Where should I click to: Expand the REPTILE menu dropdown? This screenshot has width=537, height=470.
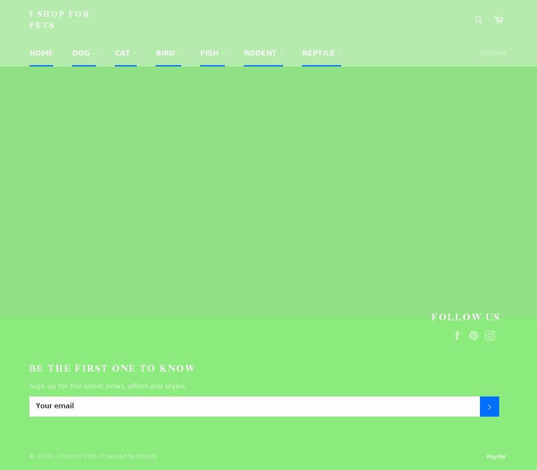click(x=322, y=53)
